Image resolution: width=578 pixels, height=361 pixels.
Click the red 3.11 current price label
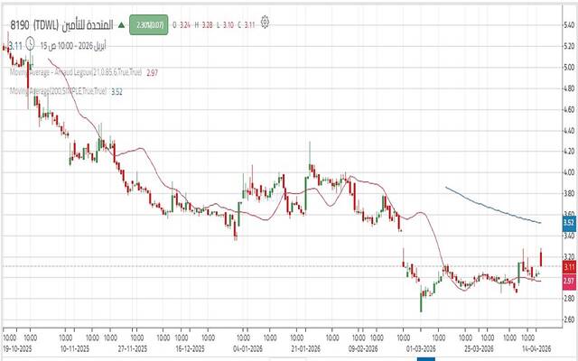568,267
